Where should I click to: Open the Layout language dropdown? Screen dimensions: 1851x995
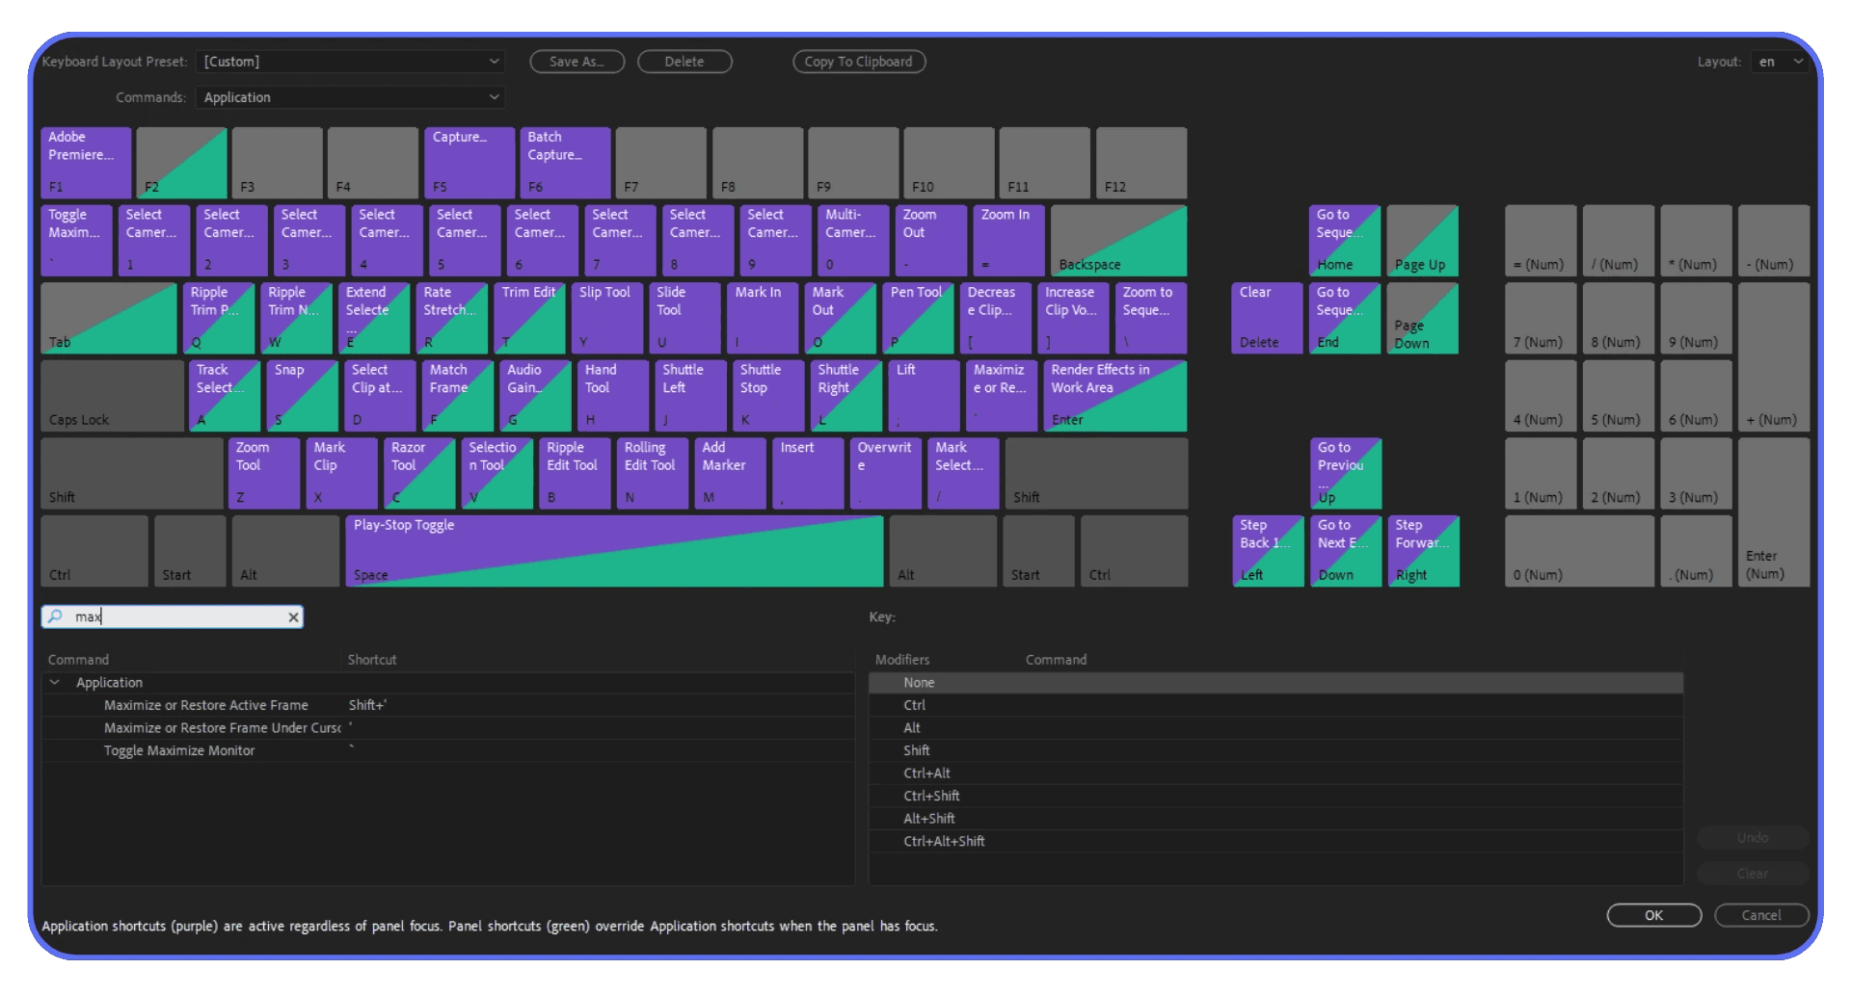(x=1779, y=61)
